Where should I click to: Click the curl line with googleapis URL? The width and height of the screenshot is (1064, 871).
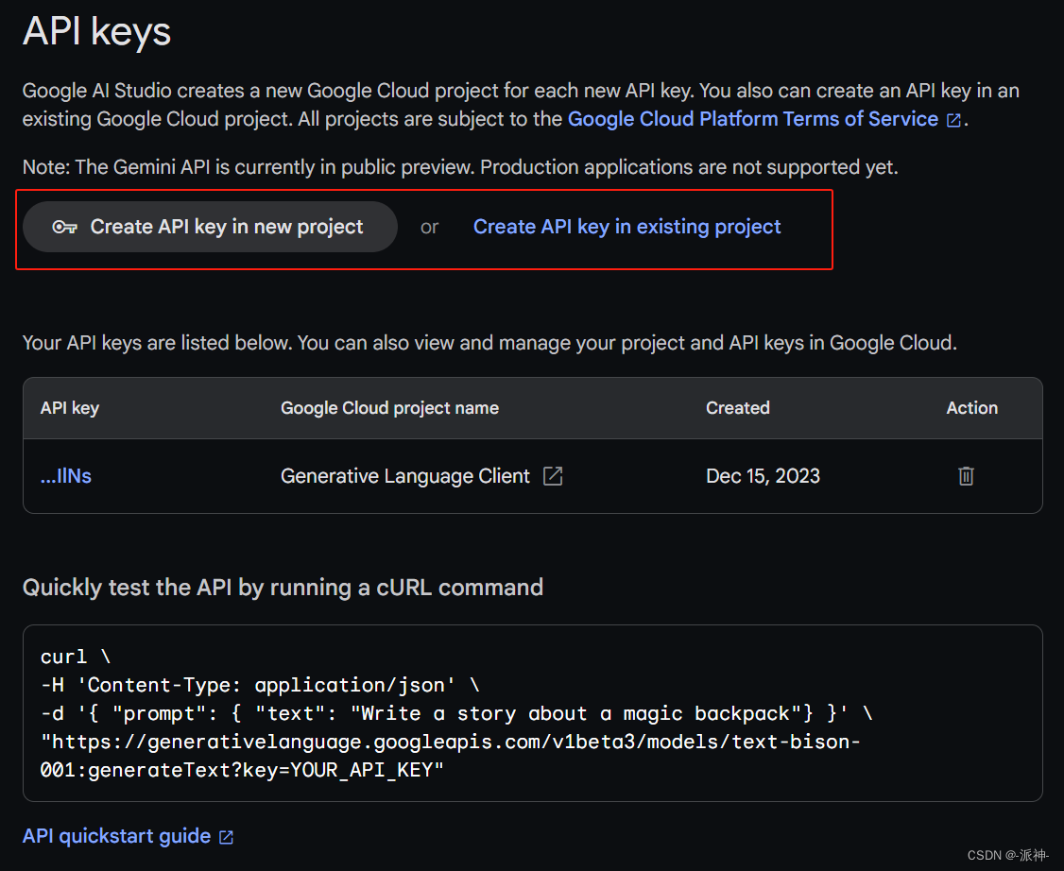click(x=451, y=756)
